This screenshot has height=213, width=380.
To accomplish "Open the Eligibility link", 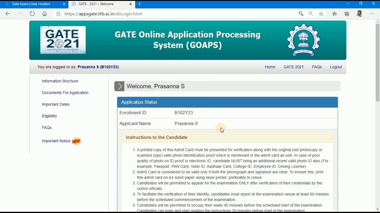I will tap(49, 116).
